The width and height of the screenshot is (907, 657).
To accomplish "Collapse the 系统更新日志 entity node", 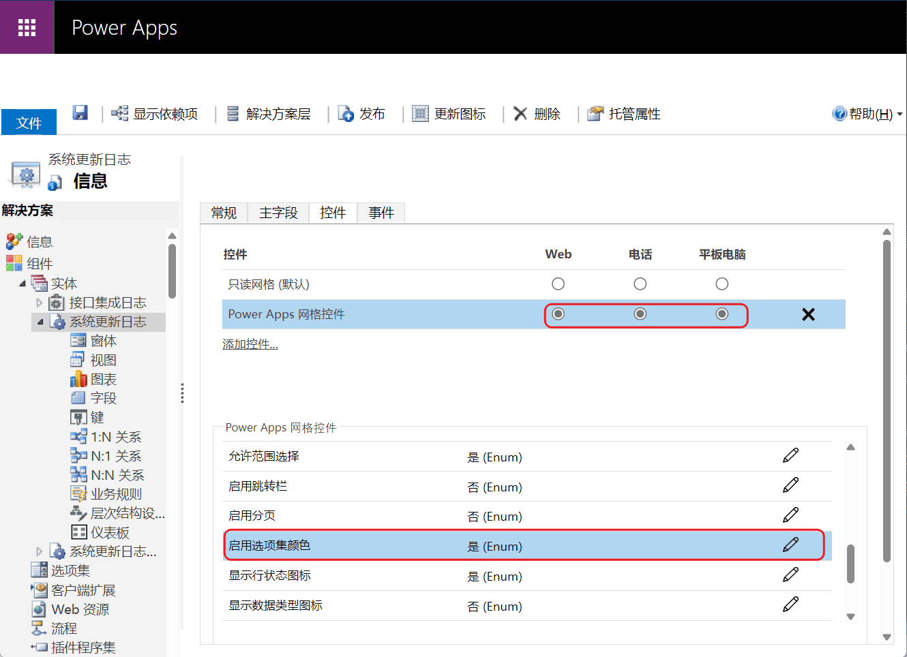I will 40,322.
